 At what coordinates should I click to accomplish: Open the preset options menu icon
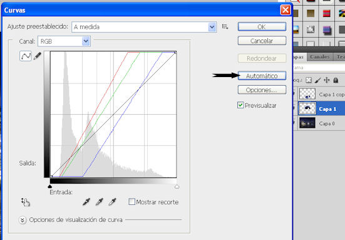225,27
